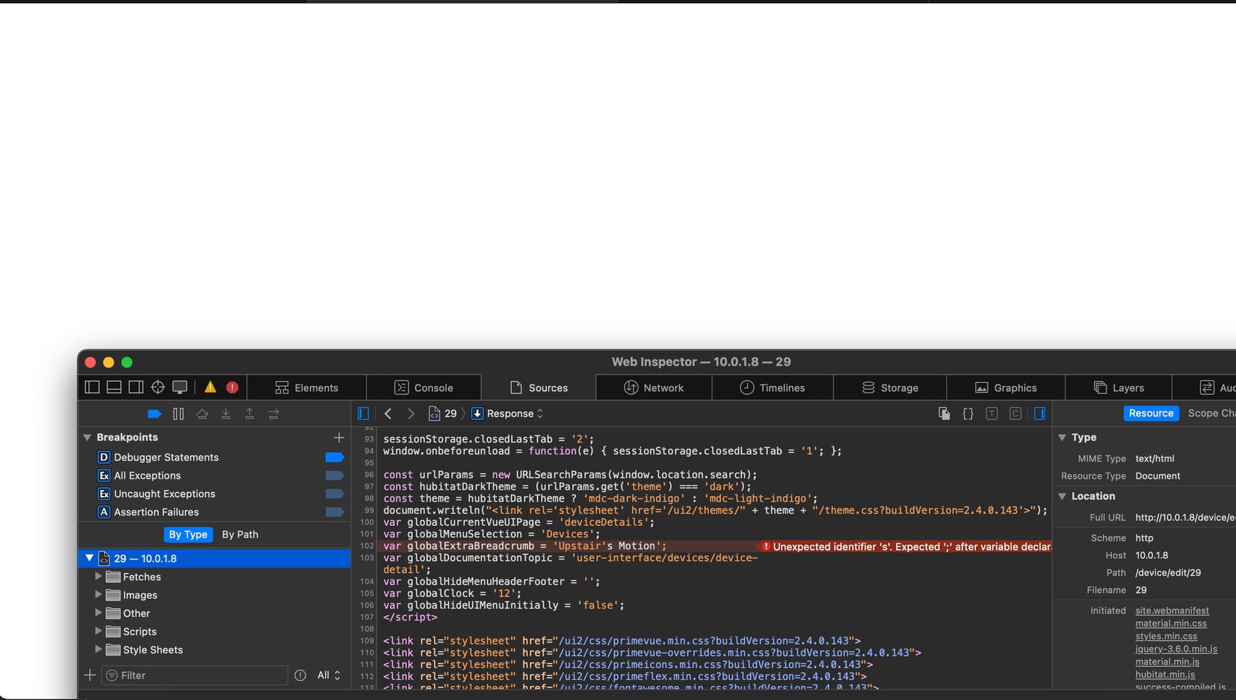1236x700 pixels.
Task: Show console warnings yellow triangle
Action: (x=211, y=387)
